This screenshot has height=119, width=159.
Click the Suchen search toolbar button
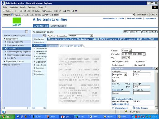[x=36, y=11]
